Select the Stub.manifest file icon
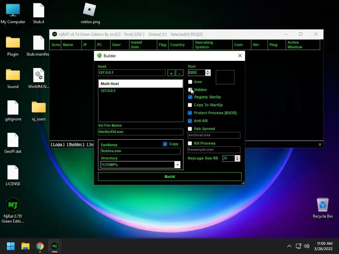 [38, 46]
